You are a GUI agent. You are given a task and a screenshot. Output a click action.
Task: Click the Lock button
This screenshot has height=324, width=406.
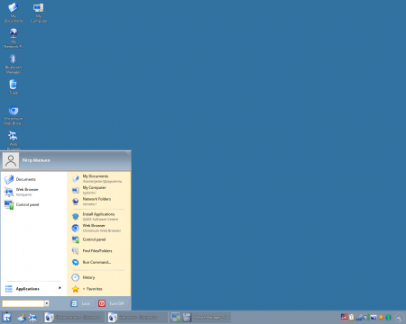coord(81,303)
